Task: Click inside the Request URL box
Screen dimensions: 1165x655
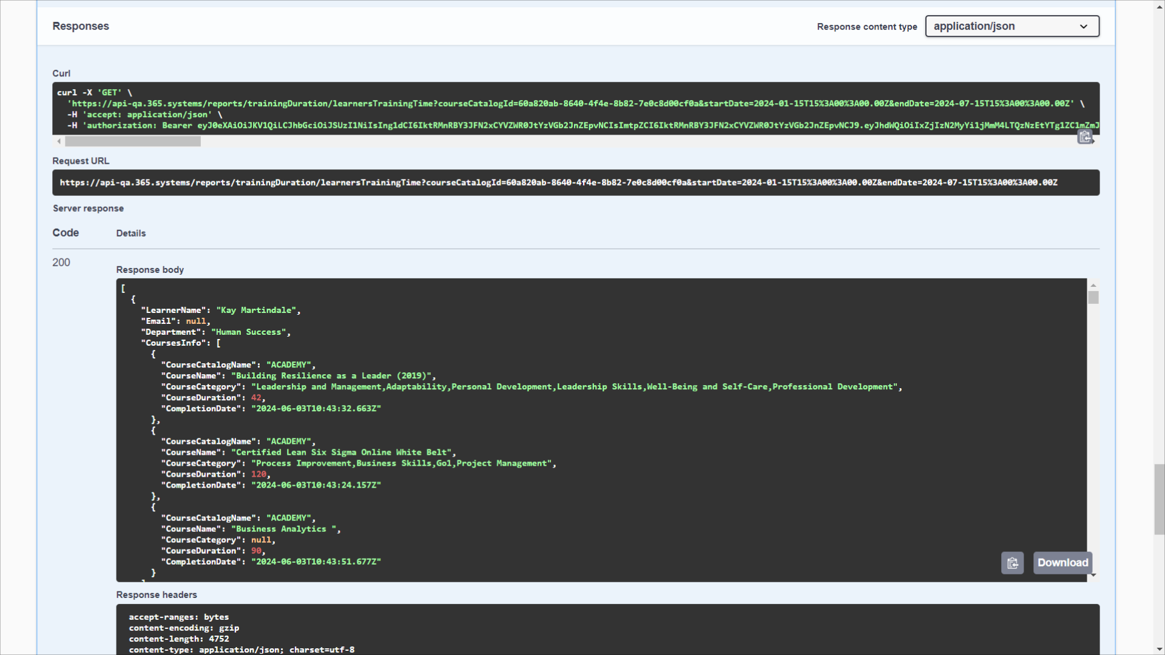Action: click(558, 183)
